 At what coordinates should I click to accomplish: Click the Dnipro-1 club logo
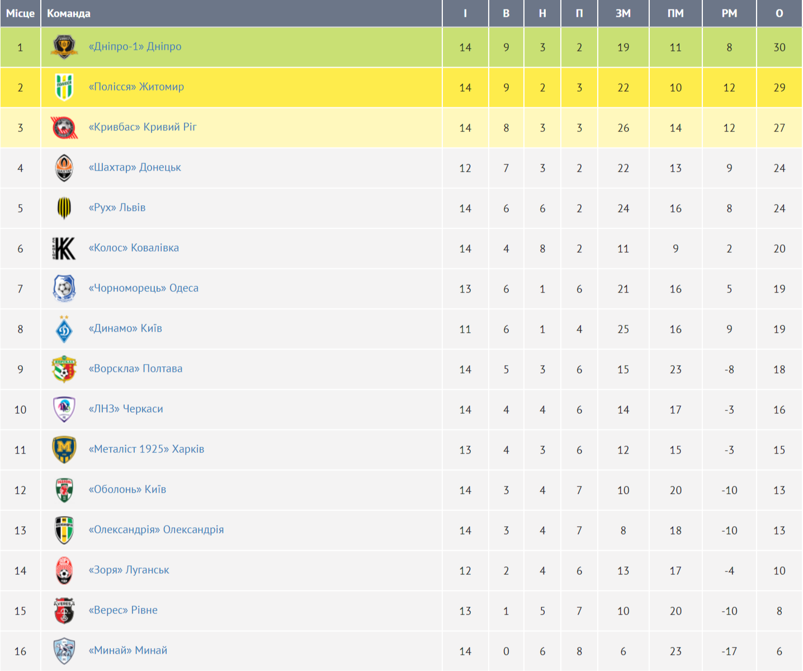tap(64, 47)
